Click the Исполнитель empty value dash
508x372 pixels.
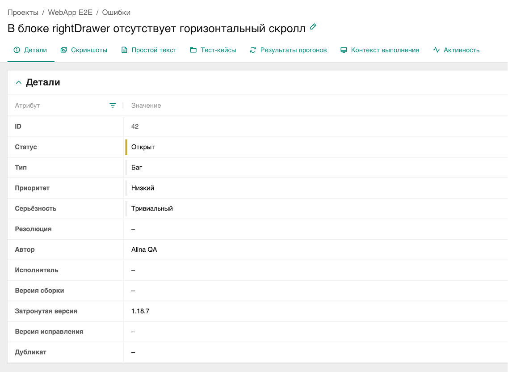(133, 270)
